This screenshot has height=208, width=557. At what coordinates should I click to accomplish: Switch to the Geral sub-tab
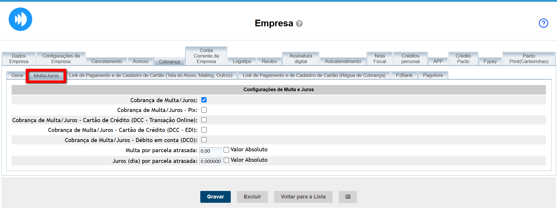[x=17, y=75]
